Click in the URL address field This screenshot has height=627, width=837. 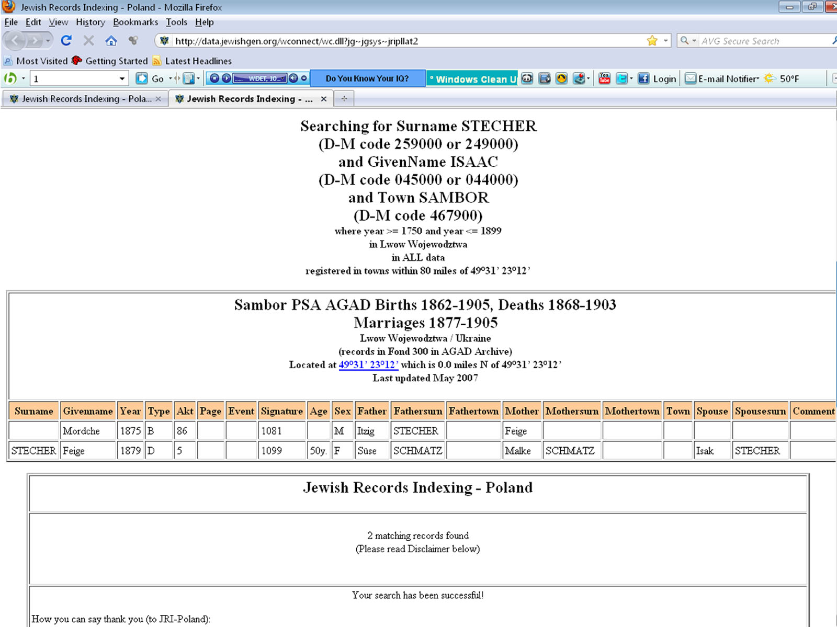408,41
